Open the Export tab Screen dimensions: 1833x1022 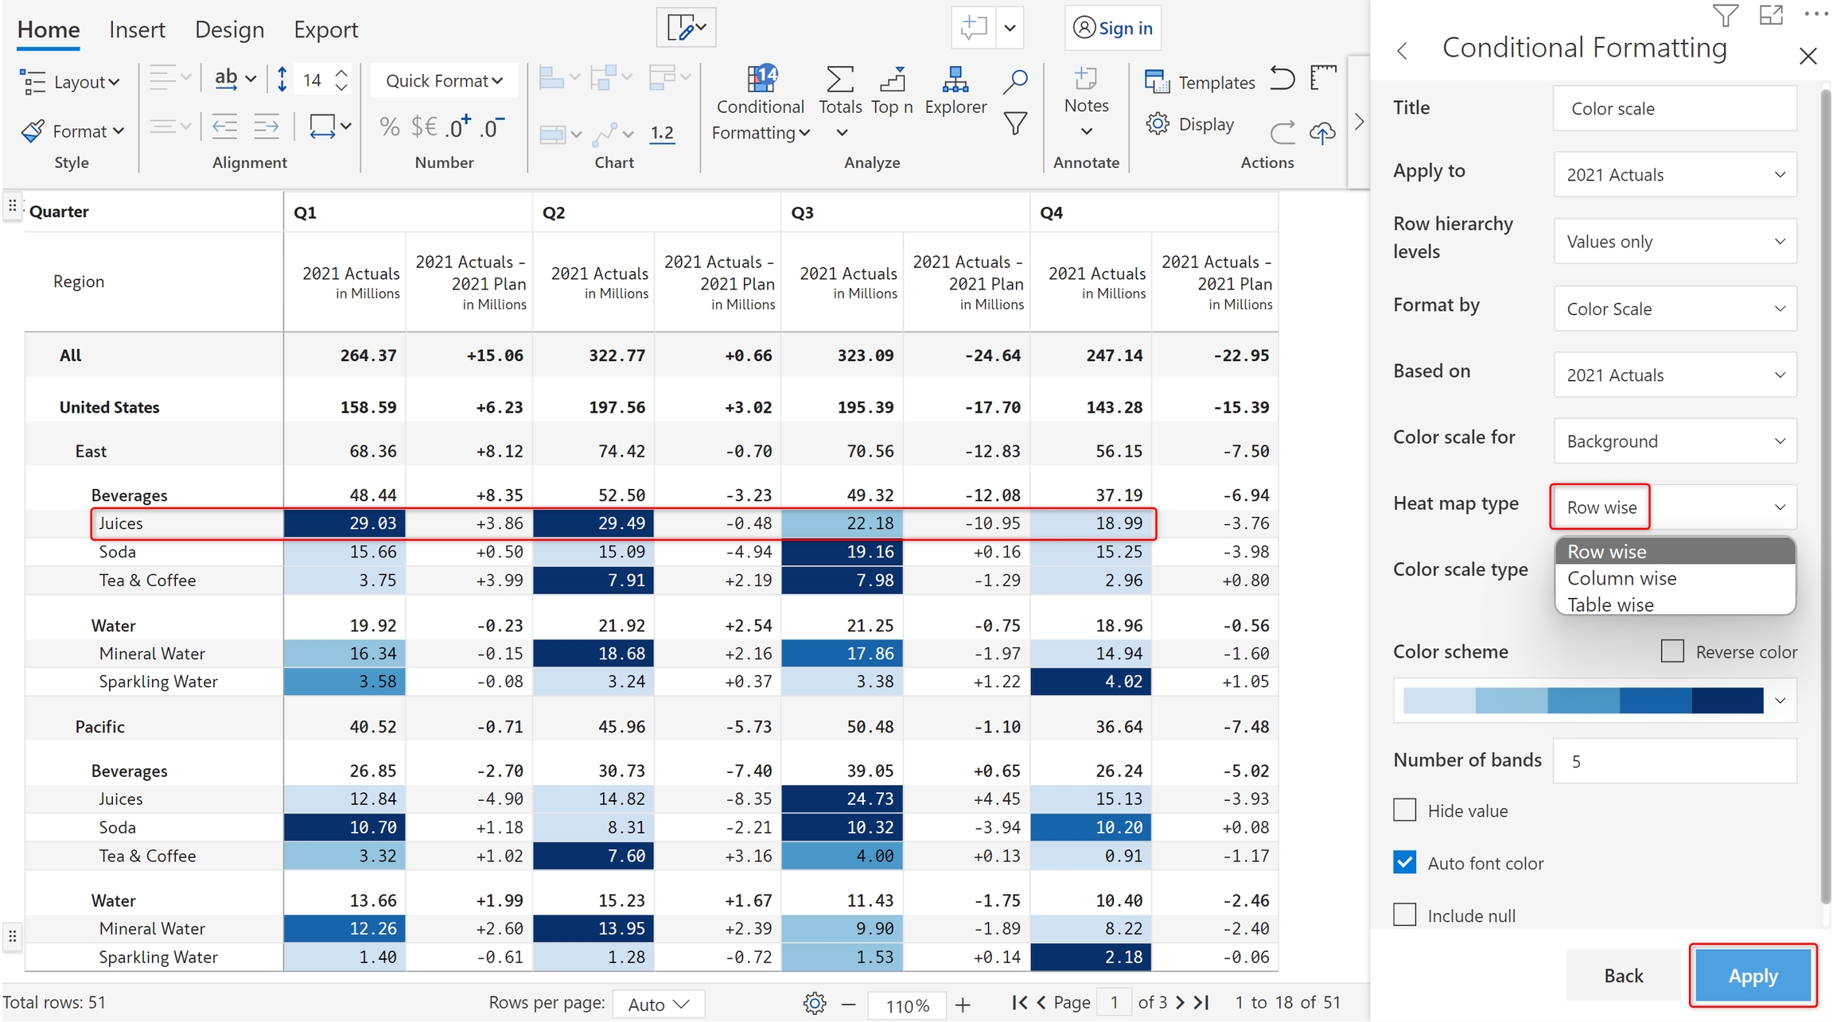[x=325, y=29]
